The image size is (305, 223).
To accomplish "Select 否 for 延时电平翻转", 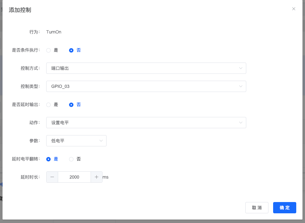I will click(71, 159).
